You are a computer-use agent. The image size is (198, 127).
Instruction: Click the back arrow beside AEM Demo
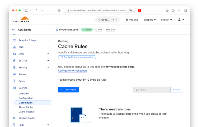coord(13,30)
